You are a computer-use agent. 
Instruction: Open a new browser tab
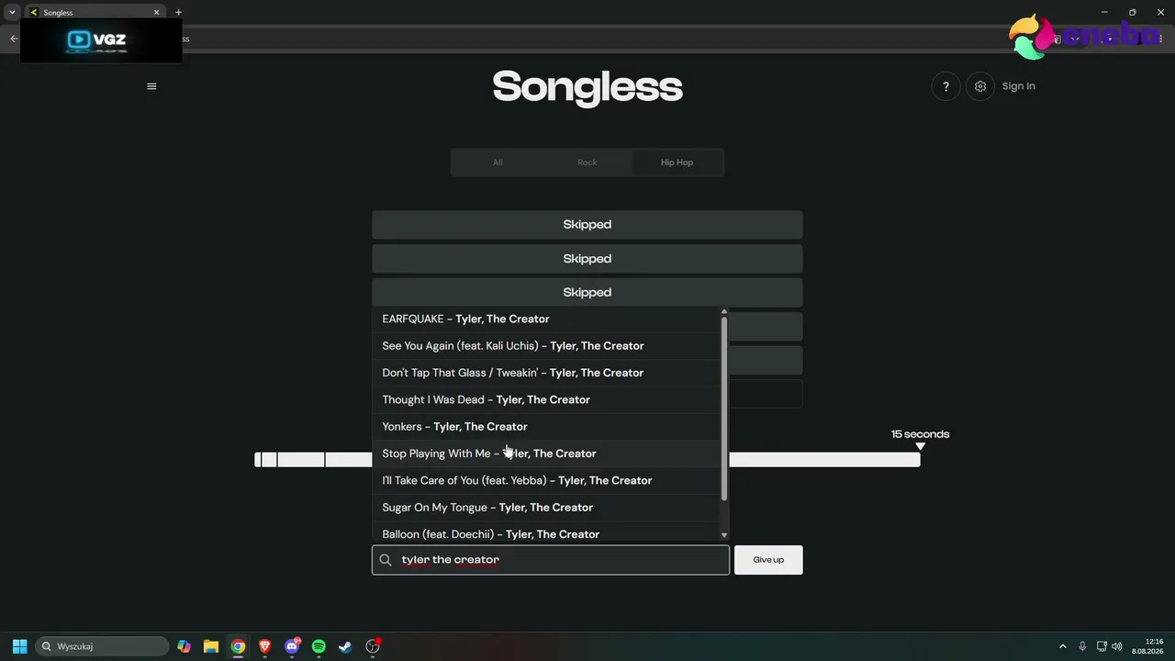click(178, 13)
